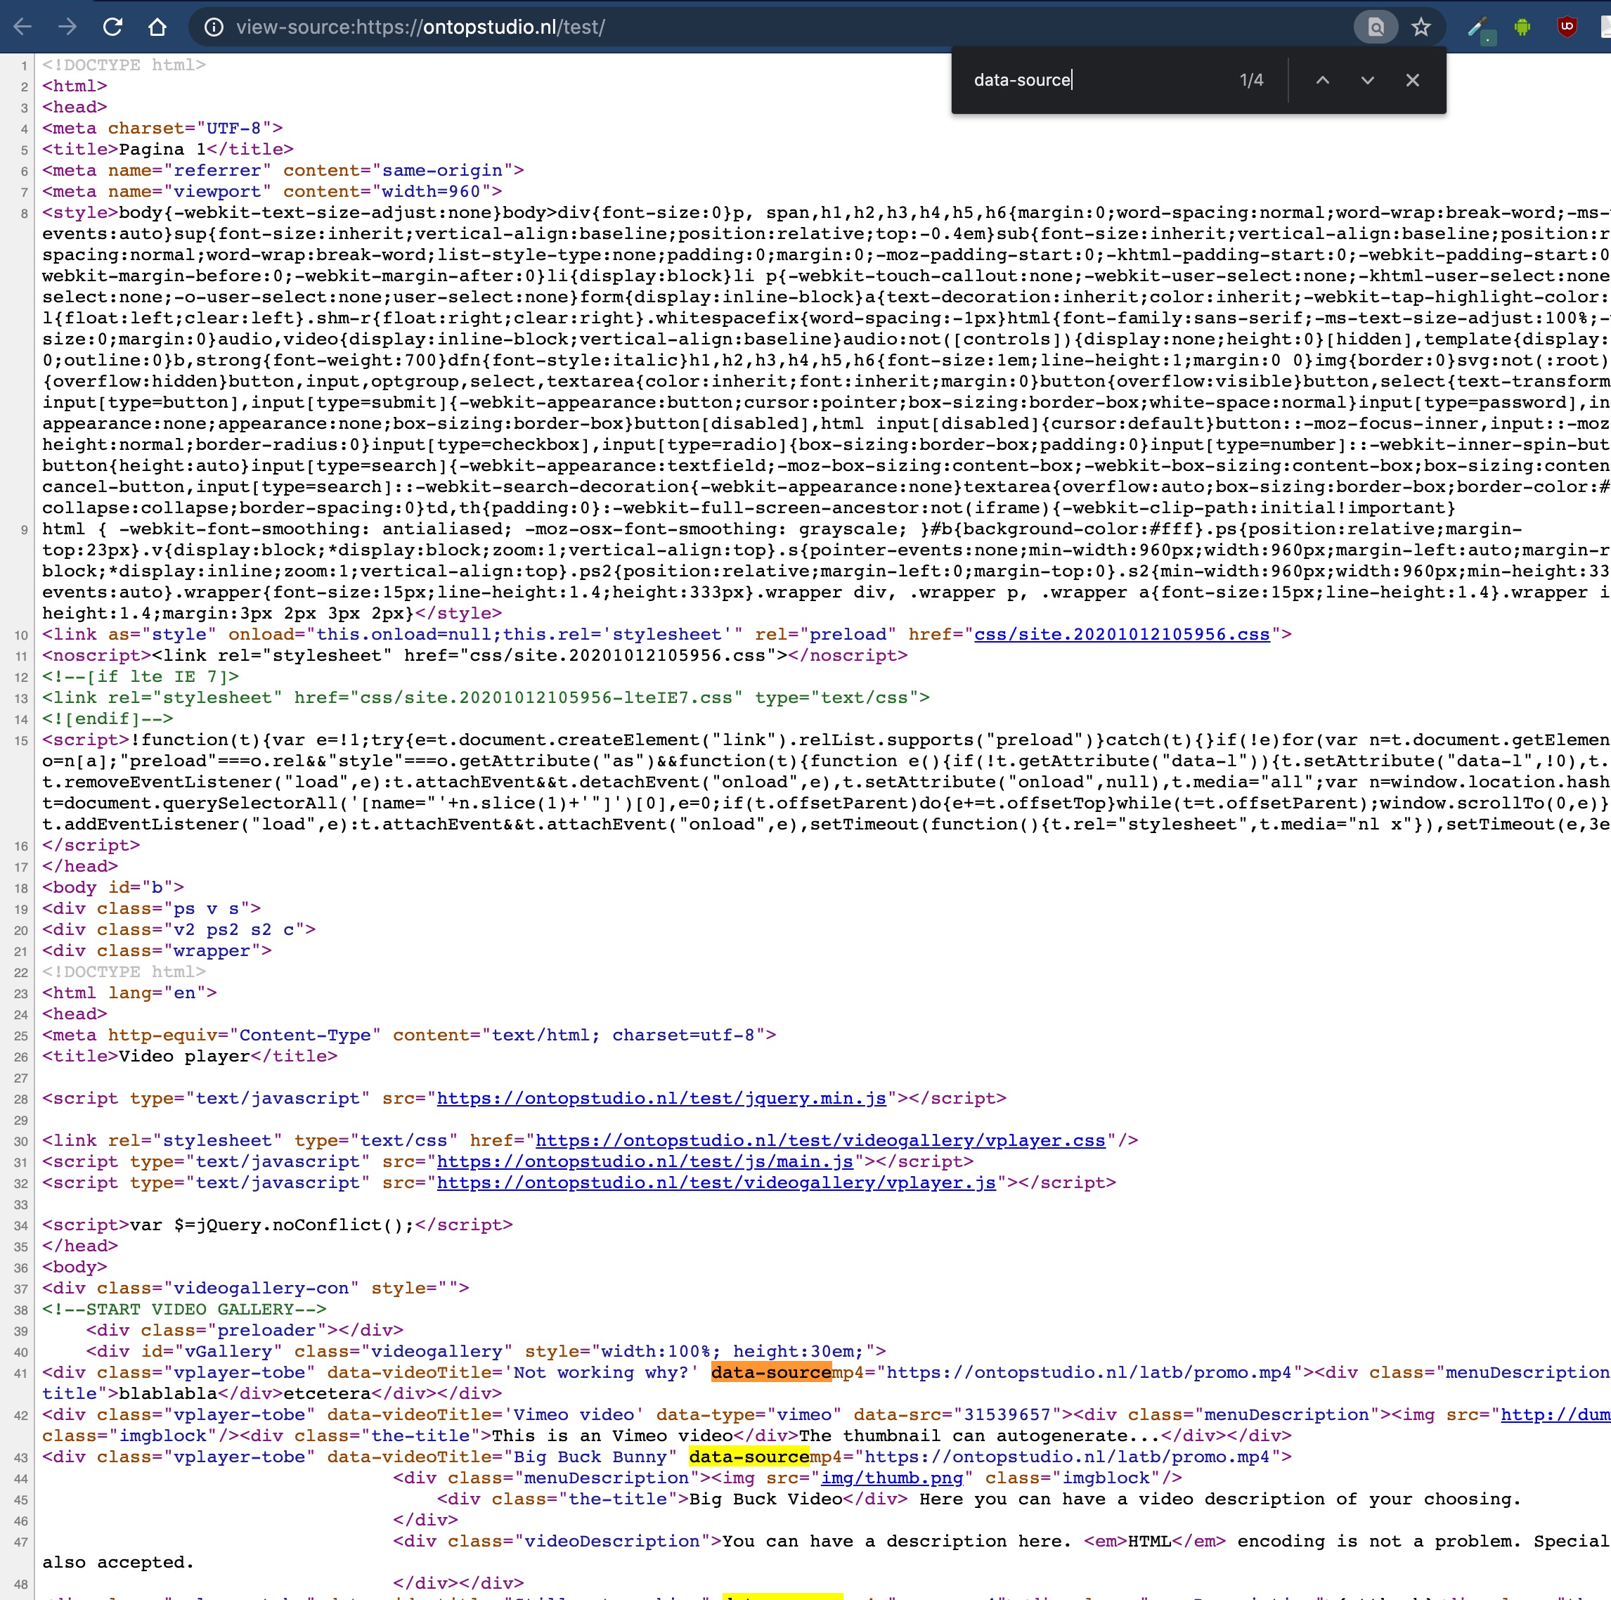Open the js/main.js script link
The width and height of the screenshot is (1611, 1600).
[645, 1161]
